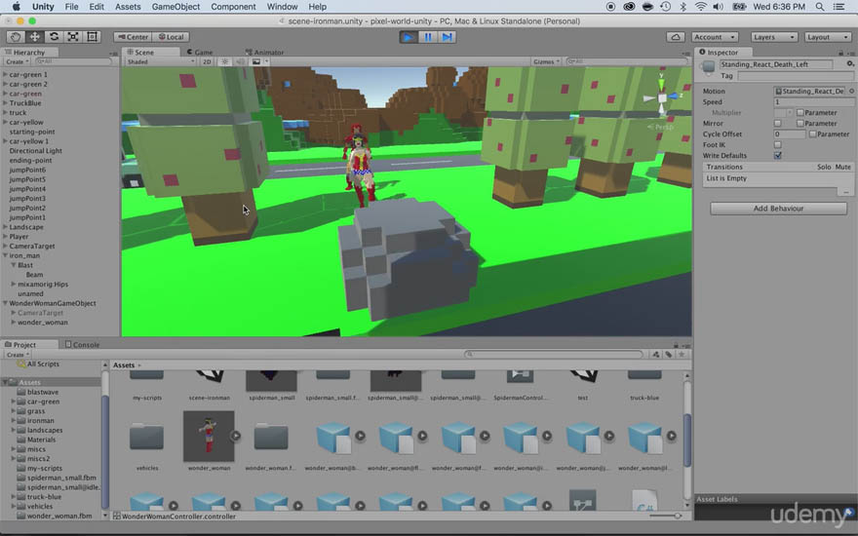Image resolution: width=858 pixels, height=536 pixels.
Task: Select the Hand tool in toolbar
Action: (x=16, y=37)
